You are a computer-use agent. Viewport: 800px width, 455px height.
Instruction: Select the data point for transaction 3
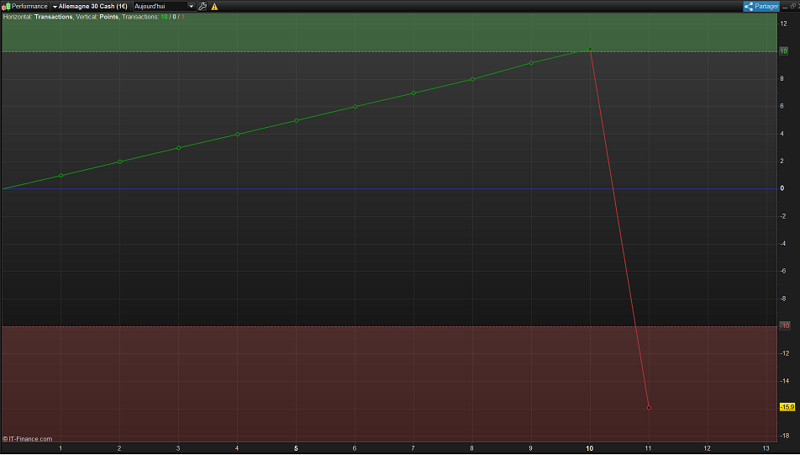pyautogui.click(x=178, y=147)
